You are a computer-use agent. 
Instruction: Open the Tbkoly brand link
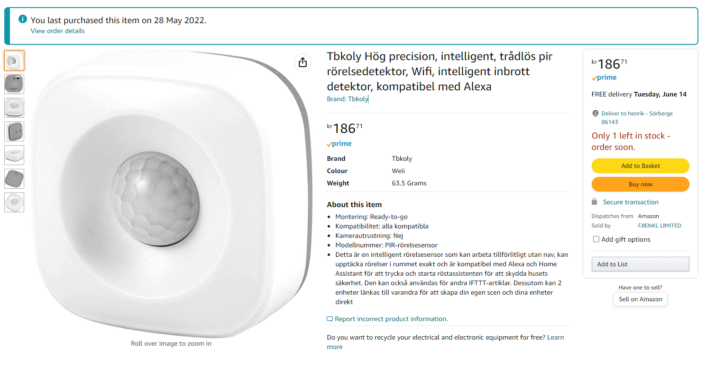358,99
